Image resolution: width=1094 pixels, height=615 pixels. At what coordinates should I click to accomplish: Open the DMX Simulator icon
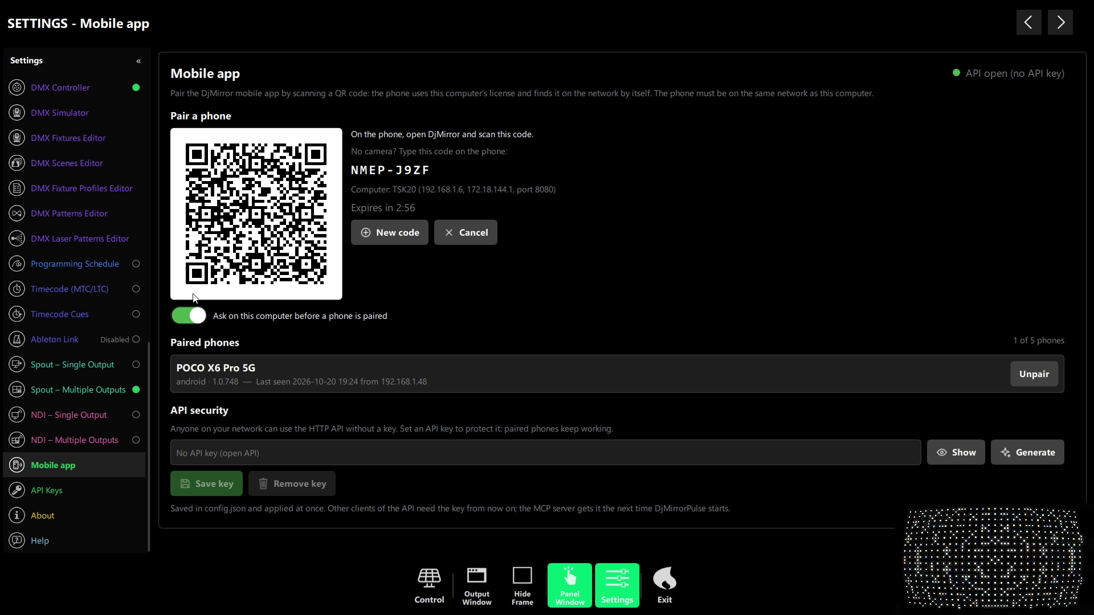(x=17, y=113)
